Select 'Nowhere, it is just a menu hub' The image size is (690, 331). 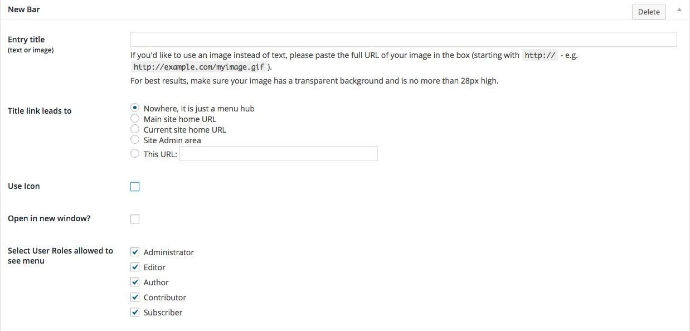(135, 108)
